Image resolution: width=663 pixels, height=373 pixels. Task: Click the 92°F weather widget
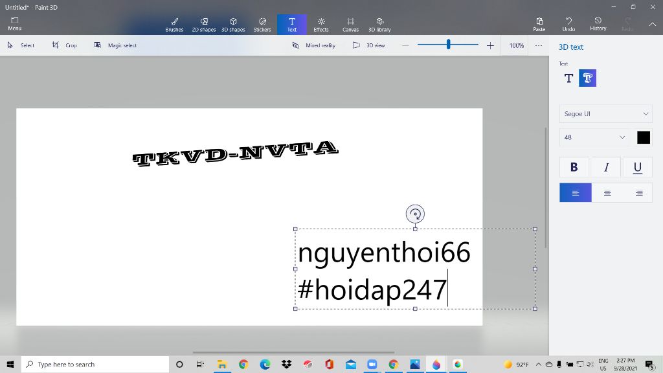[516, 364]
